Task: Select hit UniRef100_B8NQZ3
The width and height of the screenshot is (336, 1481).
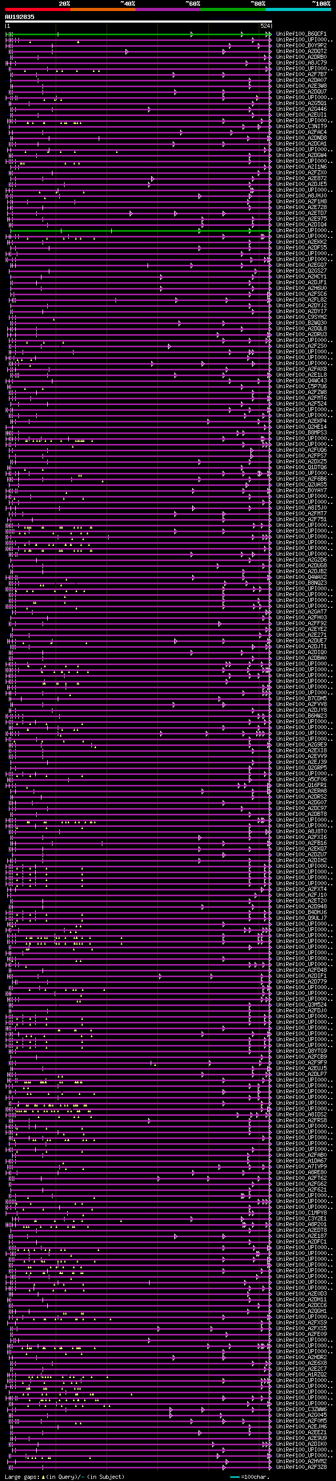Action: (x=301, y=583)
